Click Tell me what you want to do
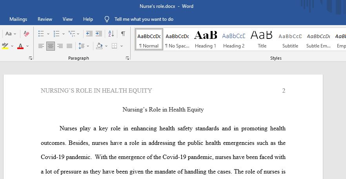 [x=144, y=19]
